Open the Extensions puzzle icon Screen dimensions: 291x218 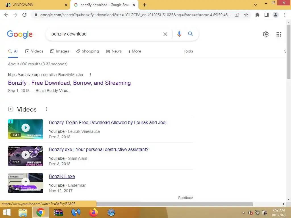(x=257, y=15)
